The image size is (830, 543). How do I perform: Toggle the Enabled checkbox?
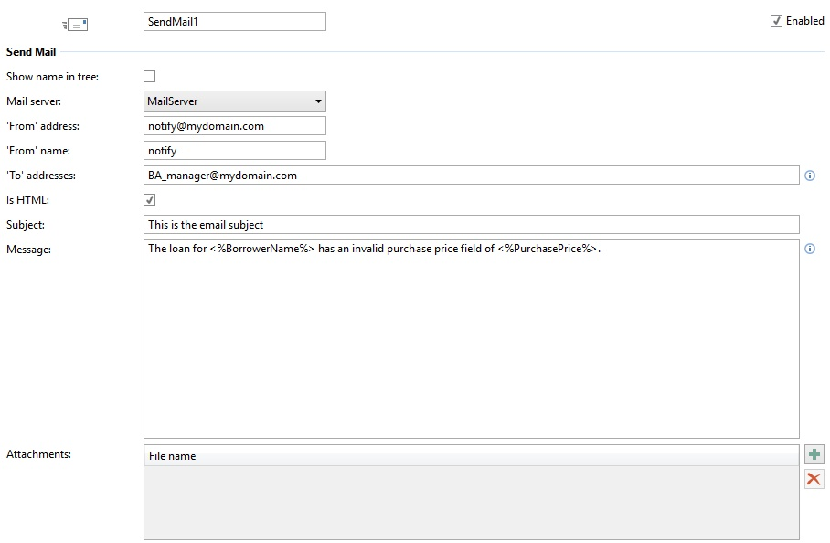pos(776,21)
